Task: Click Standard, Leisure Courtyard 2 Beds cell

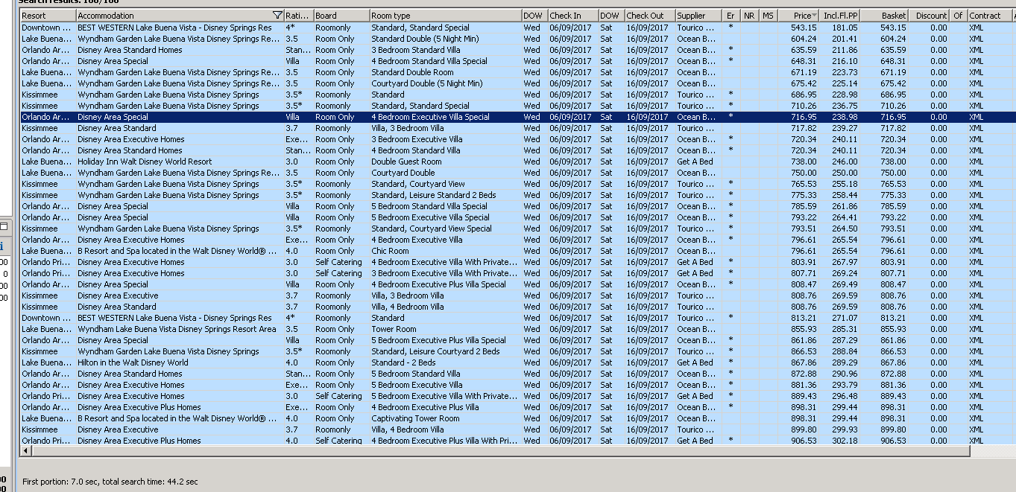Action: [435, 351]
